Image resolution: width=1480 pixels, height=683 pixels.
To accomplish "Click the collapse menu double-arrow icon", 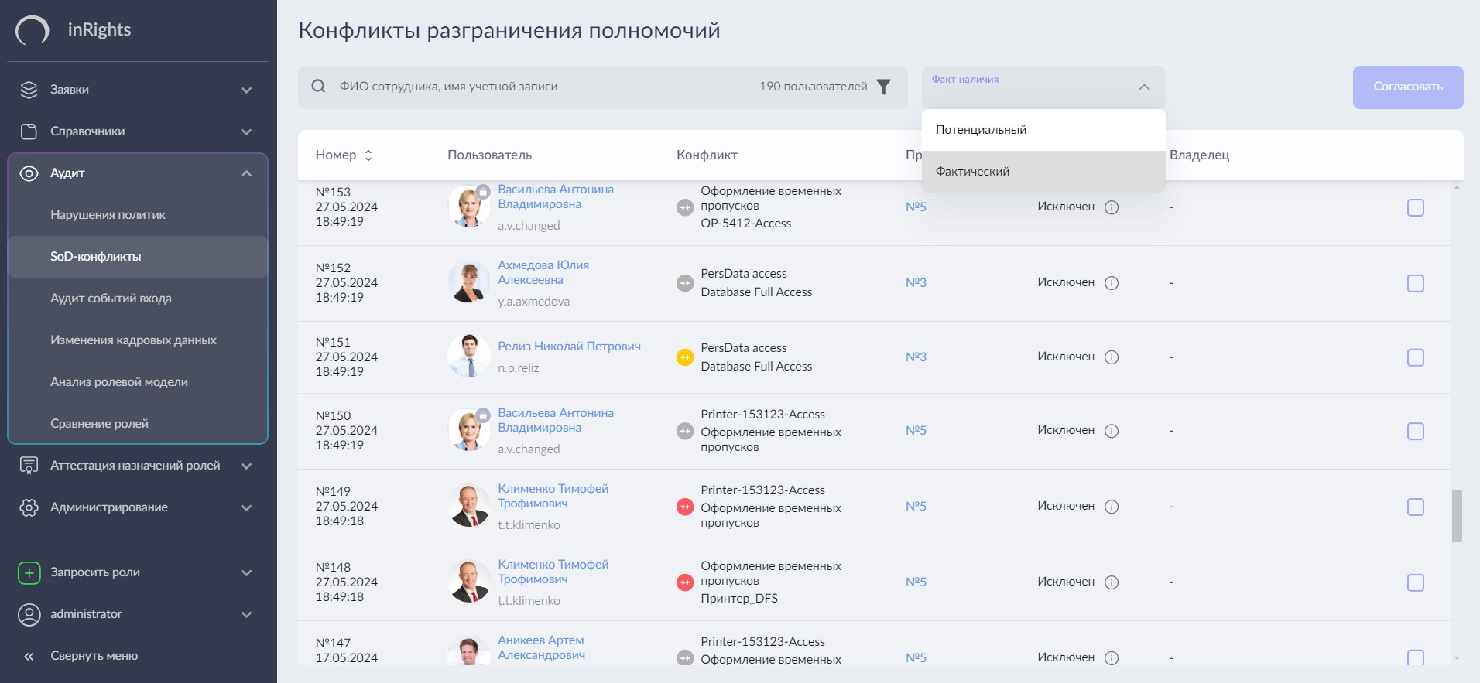I will click(29, 656).
